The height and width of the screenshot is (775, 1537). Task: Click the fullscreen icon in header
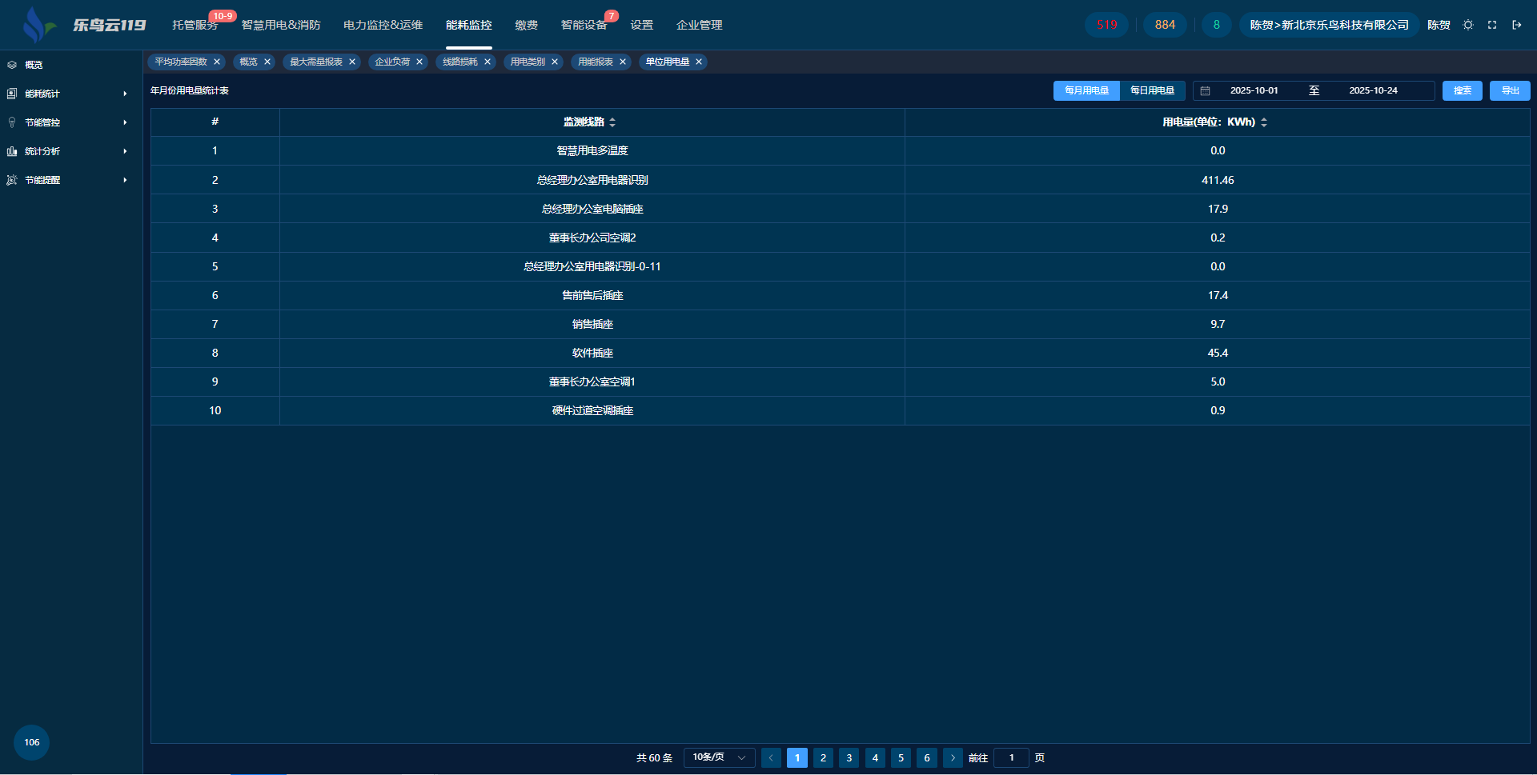point(1492,25)
